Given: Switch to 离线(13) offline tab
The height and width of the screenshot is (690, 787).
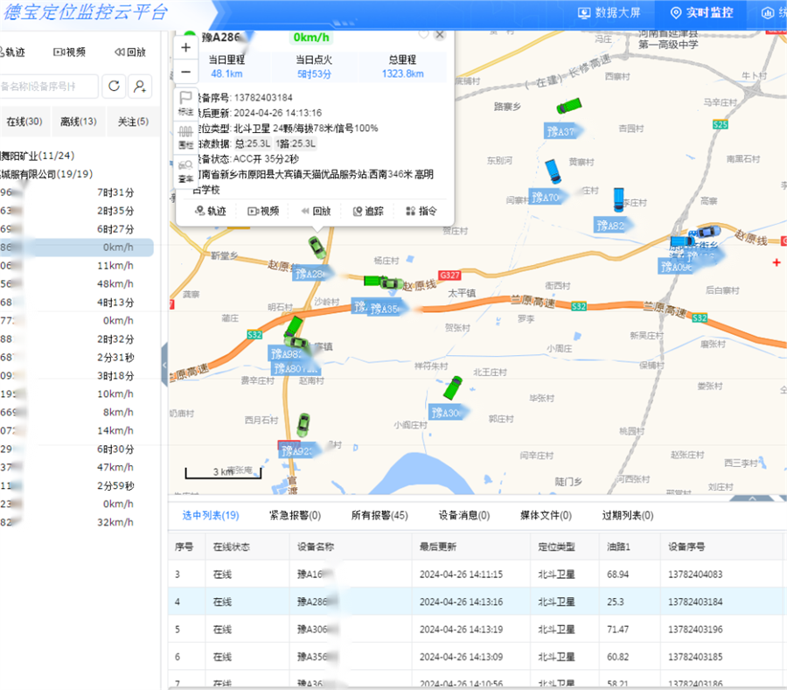Looking at the screenshot, I should (77, 122).
